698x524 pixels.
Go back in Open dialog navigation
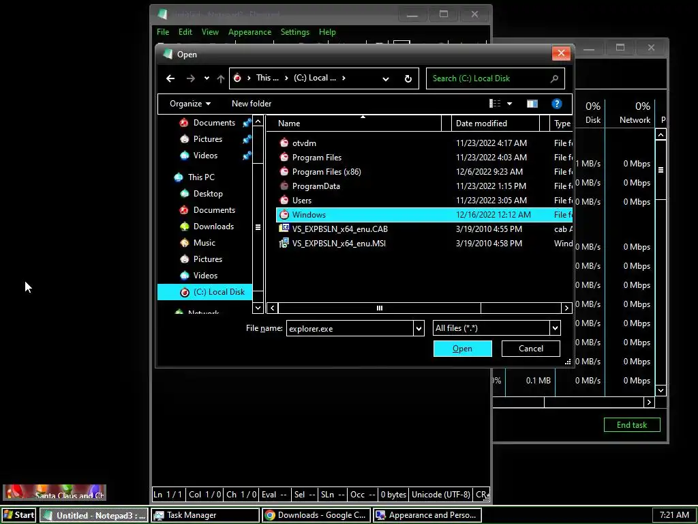coord(170,78)
